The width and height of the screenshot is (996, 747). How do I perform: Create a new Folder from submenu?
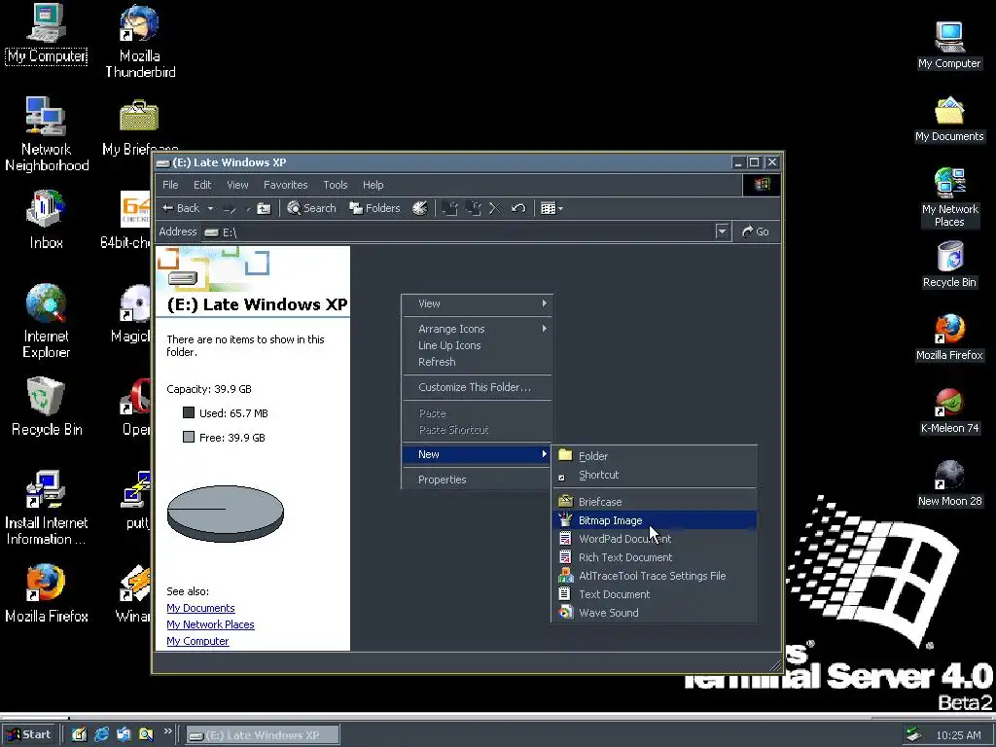655,456
